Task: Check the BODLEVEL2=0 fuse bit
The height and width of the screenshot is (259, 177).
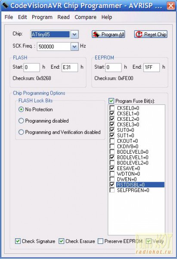Action: [112, 163]
